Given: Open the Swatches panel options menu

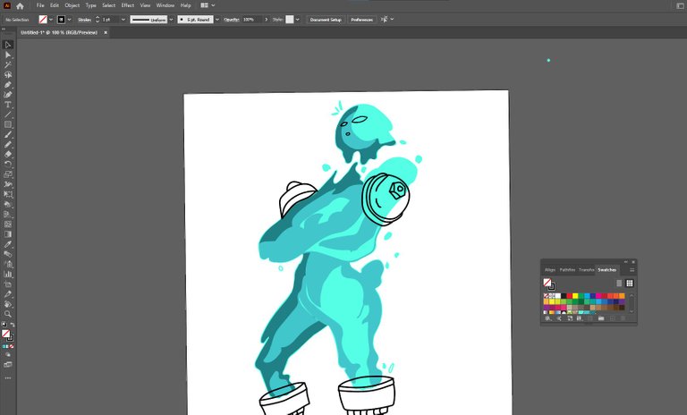Looking at the screenshot, I should (x=632, y=270).
